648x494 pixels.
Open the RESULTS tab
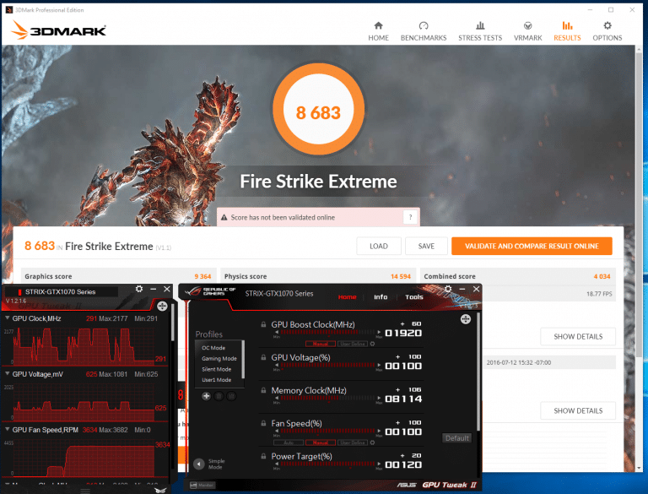coord(567,31)
